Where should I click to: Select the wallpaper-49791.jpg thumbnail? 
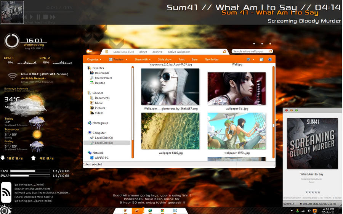point(237,131)
